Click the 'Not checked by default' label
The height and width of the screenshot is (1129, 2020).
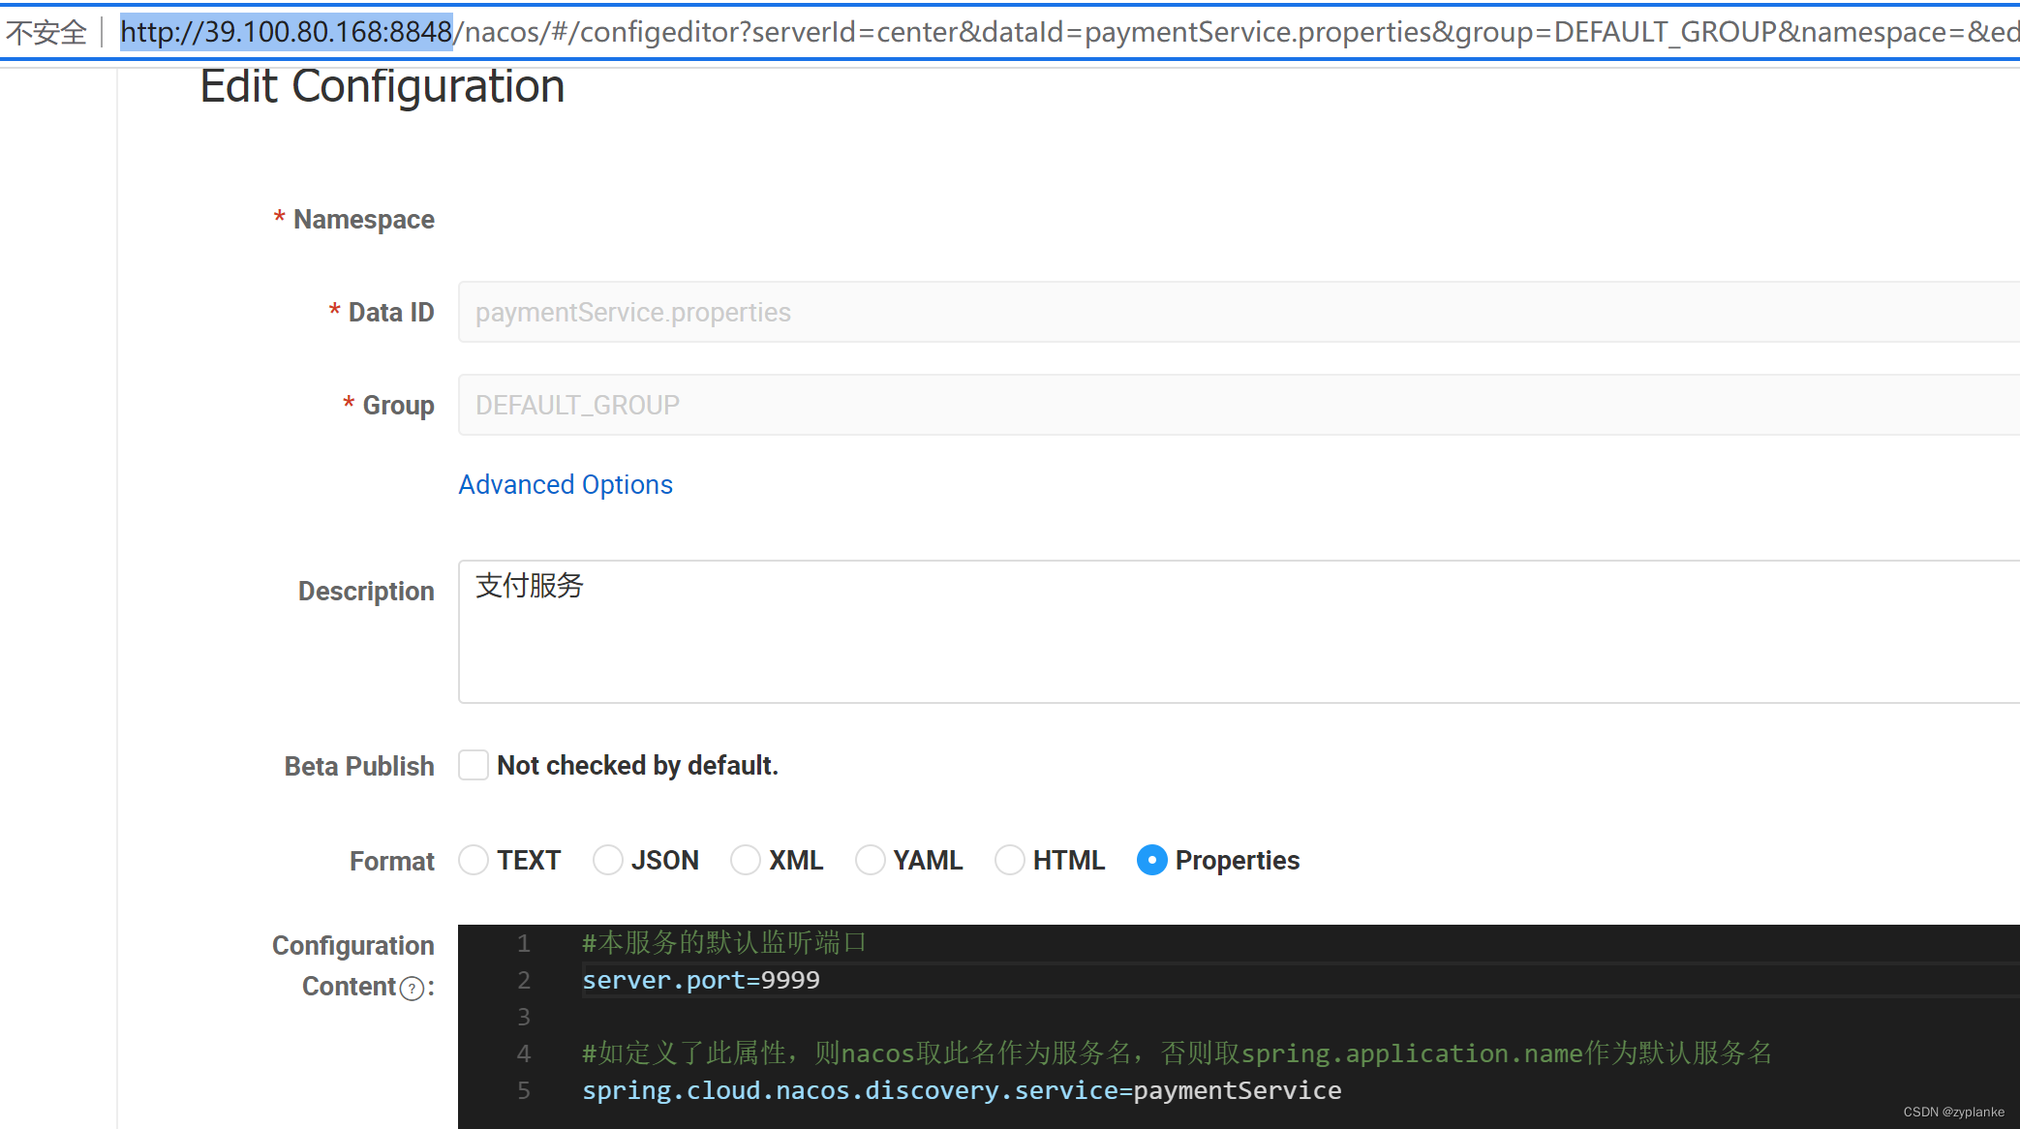pyautogui.click(x=637, y=765)
